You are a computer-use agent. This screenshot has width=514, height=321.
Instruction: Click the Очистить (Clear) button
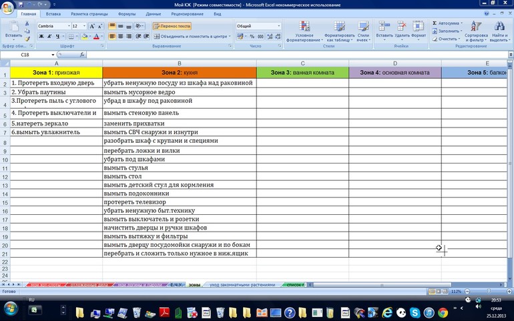[448, 39]
